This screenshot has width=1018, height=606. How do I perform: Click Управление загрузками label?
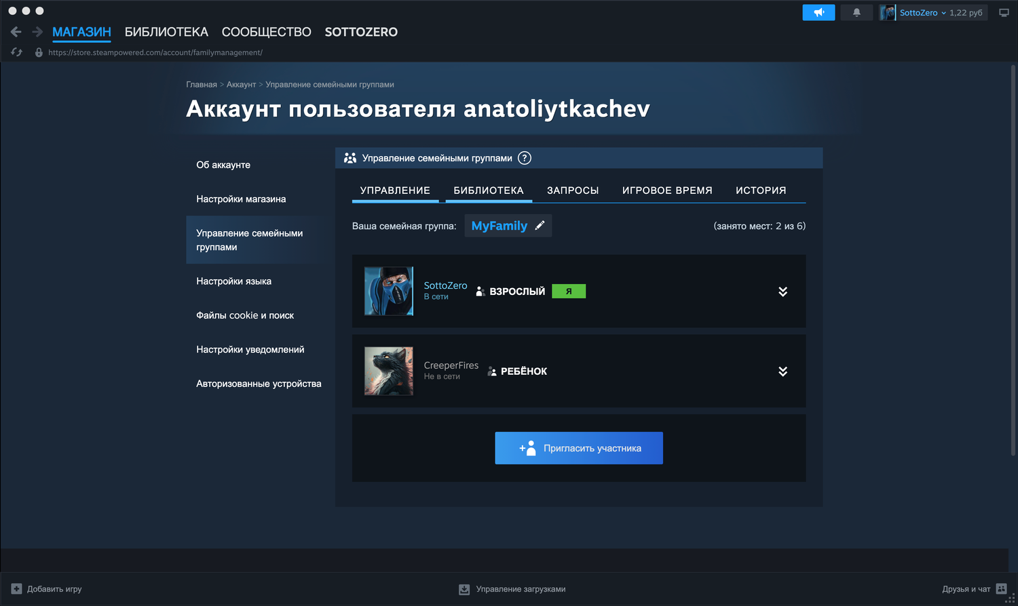tap(521, 589)
